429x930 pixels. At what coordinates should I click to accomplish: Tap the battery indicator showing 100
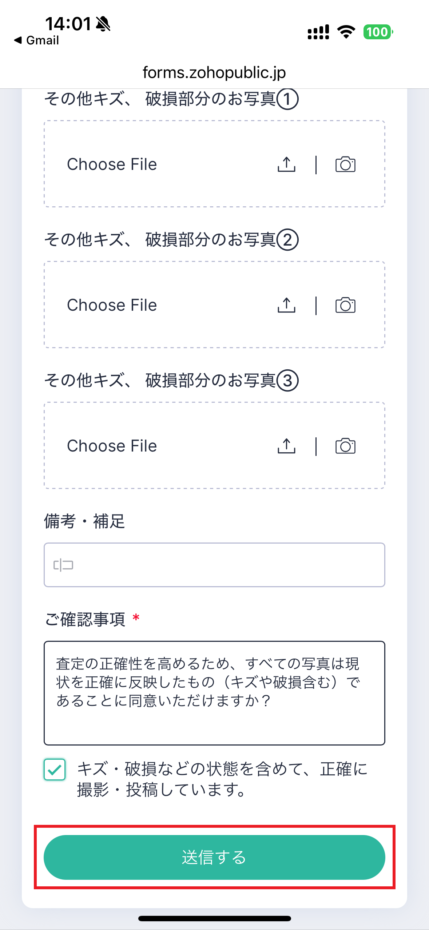point(378,32)
